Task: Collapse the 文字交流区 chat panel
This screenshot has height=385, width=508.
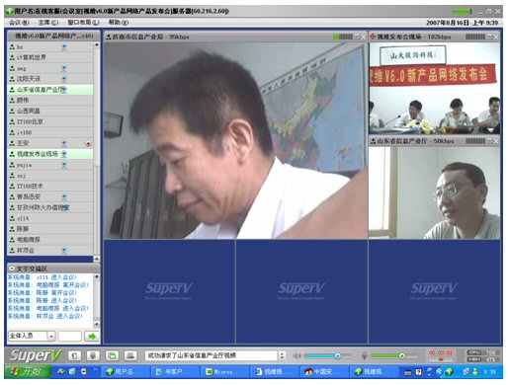Action: (x=12, y=269)
